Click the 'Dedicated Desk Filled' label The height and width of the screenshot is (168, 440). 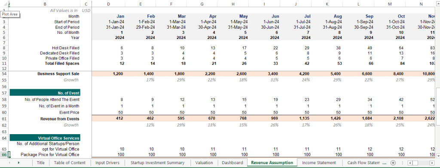pyautogui.click(x=60, y=53)
